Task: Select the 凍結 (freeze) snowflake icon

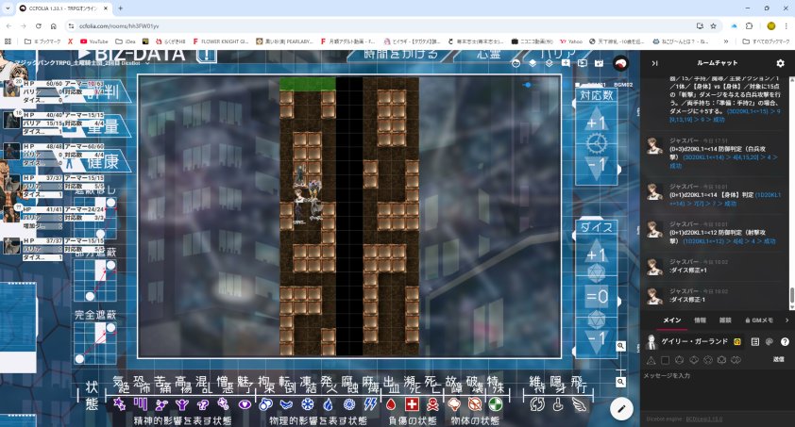Action: [307, 404]
